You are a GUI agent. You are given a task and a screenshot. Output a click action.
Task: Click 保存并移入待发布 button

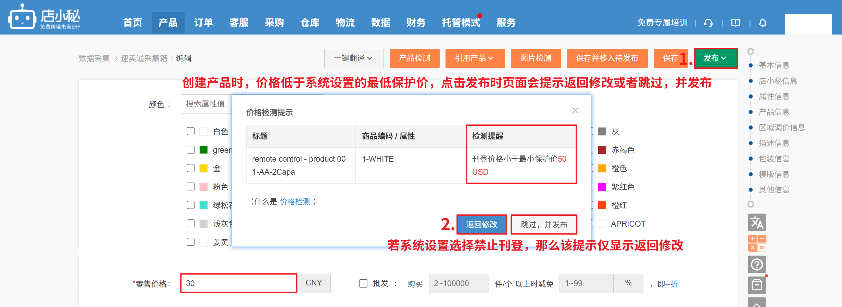point(607,58)
